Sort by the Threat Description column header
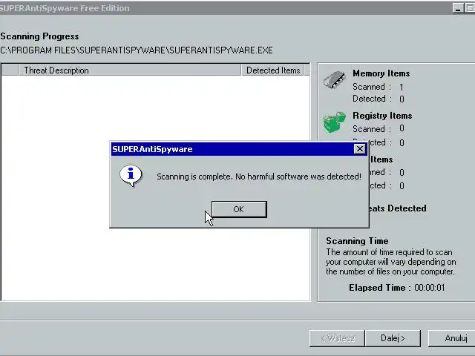This screenshot has height=356, width=475. pos(130,70)
